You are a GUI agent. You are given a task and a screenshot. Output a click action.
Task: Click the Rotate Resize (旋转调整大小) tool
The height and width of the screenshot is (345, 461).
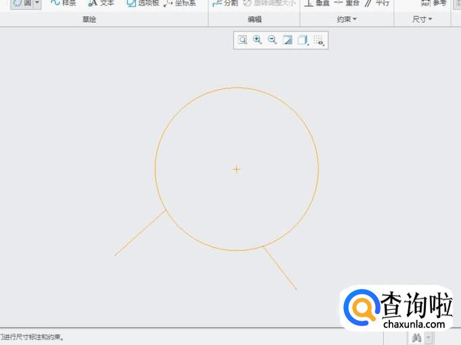270,3
